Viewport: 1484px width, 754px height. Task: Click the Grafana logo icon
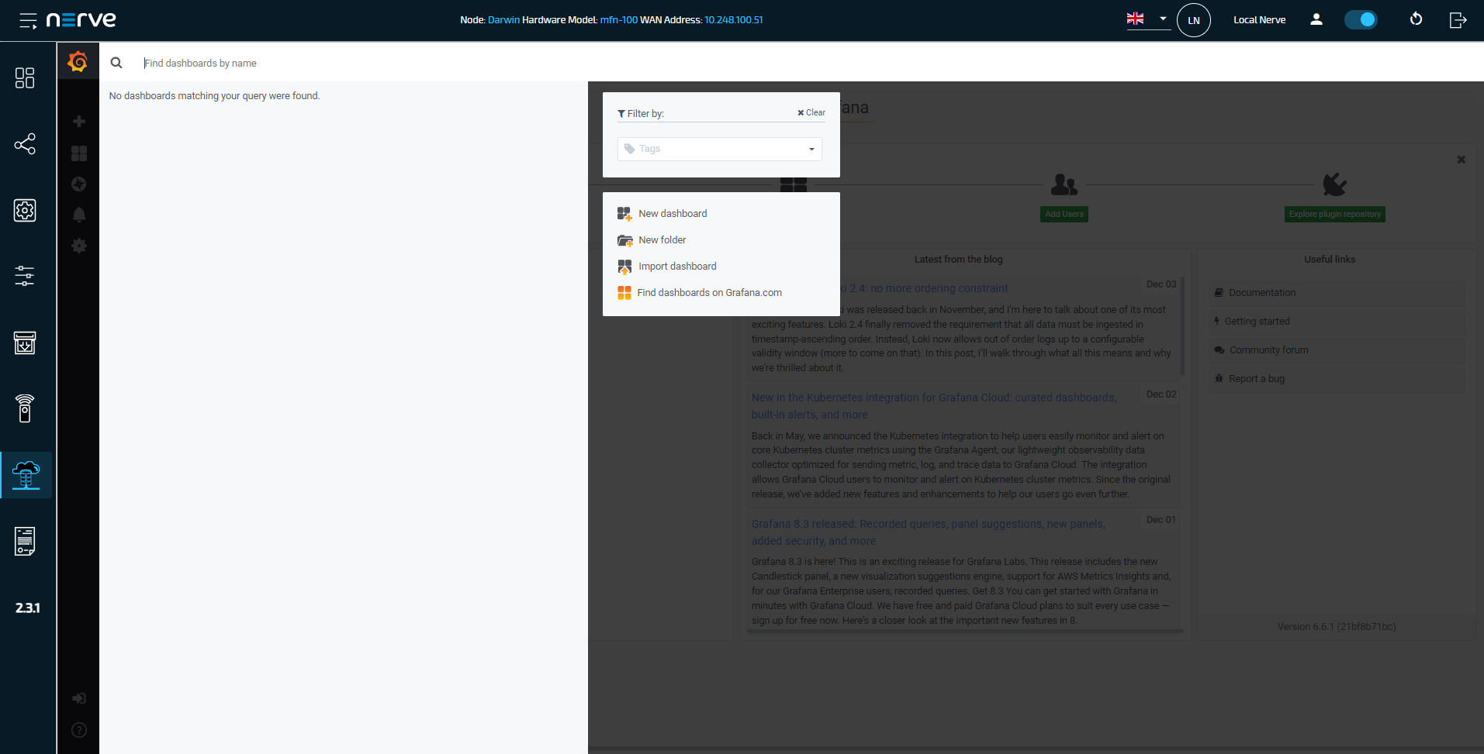pos(78,62)
